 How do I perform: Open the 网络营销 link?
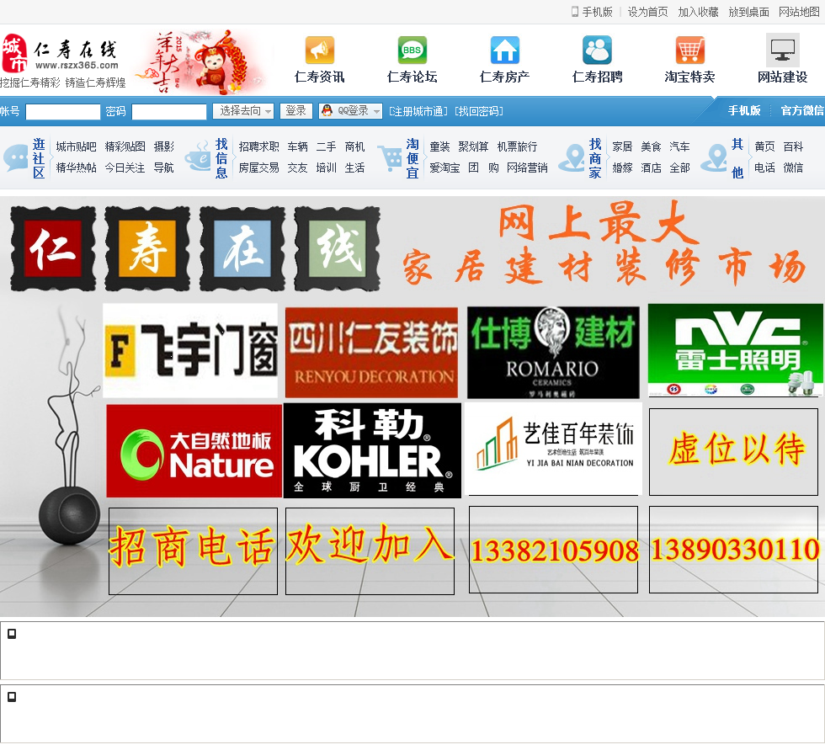527,168
